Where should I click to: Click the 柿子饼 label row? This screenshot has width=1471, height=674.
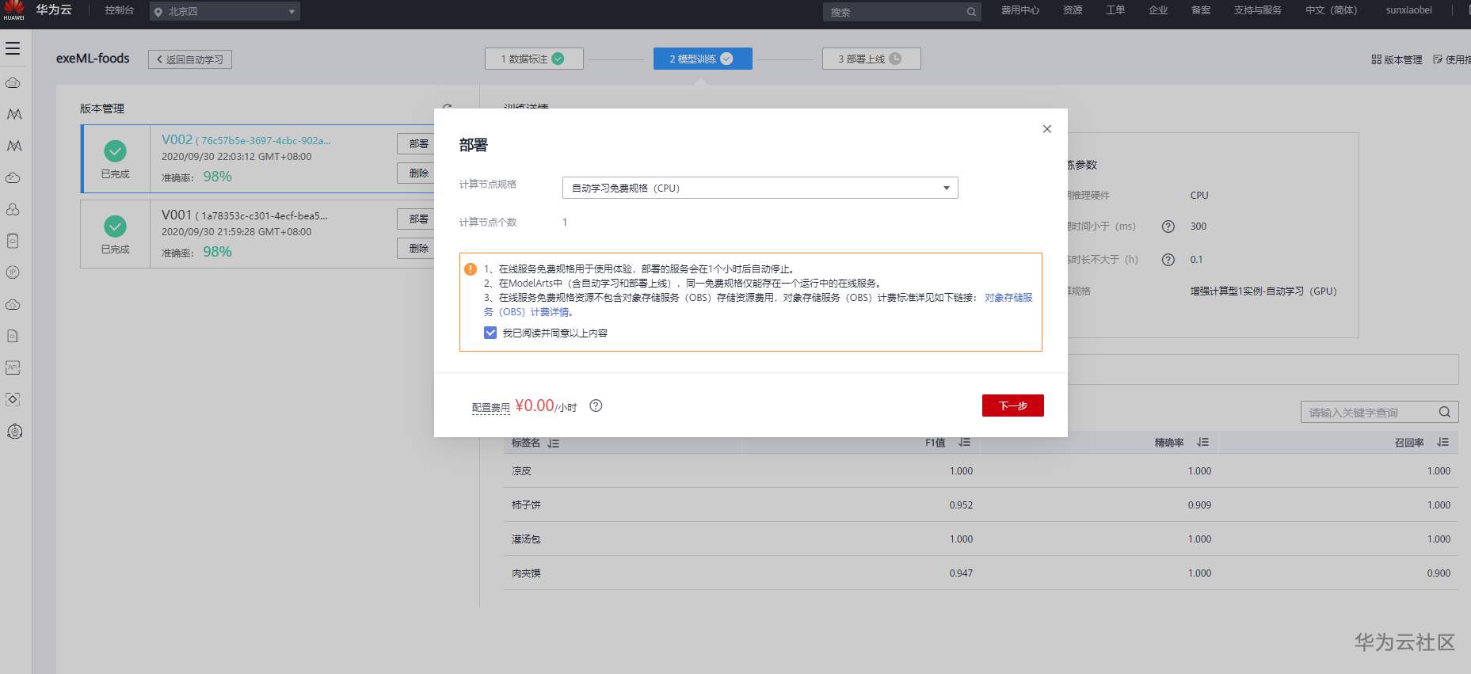point(981,505)
